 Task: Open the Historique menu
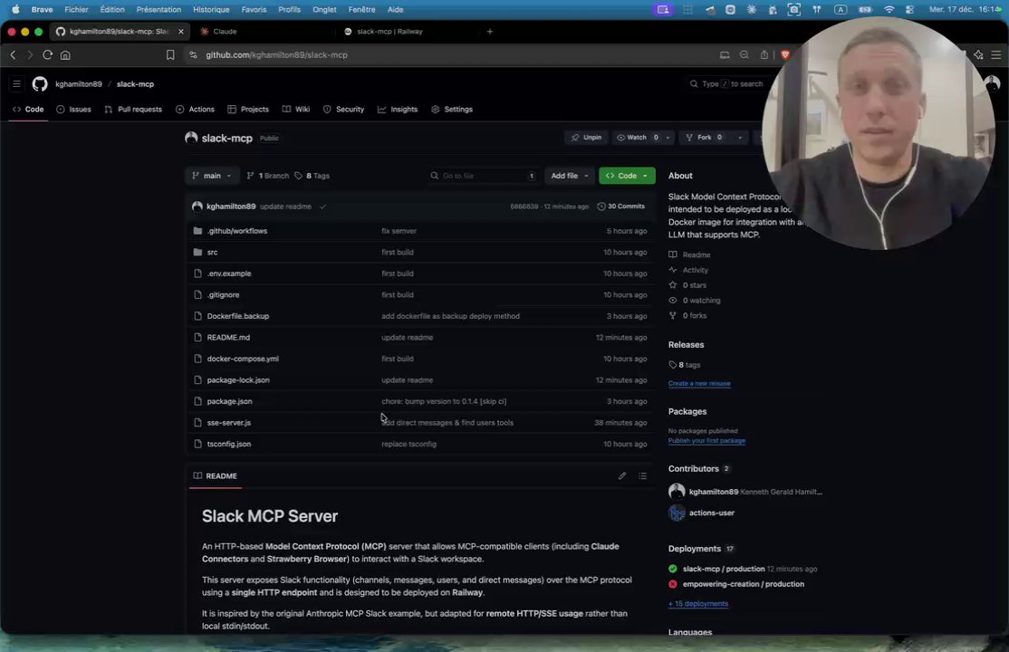(x=211, y=10)
